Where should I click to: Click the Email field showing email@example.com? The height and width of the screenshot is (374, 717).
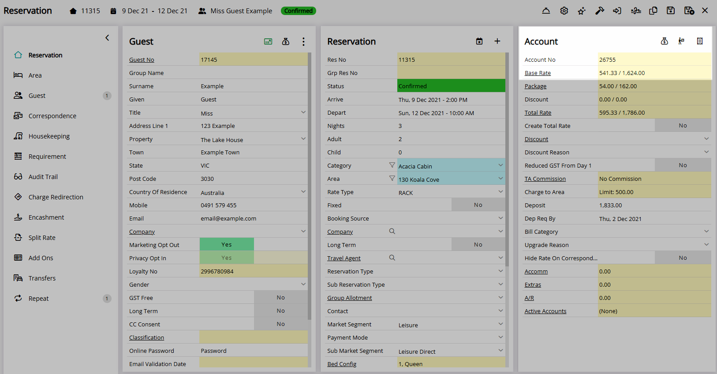(254, 218)
